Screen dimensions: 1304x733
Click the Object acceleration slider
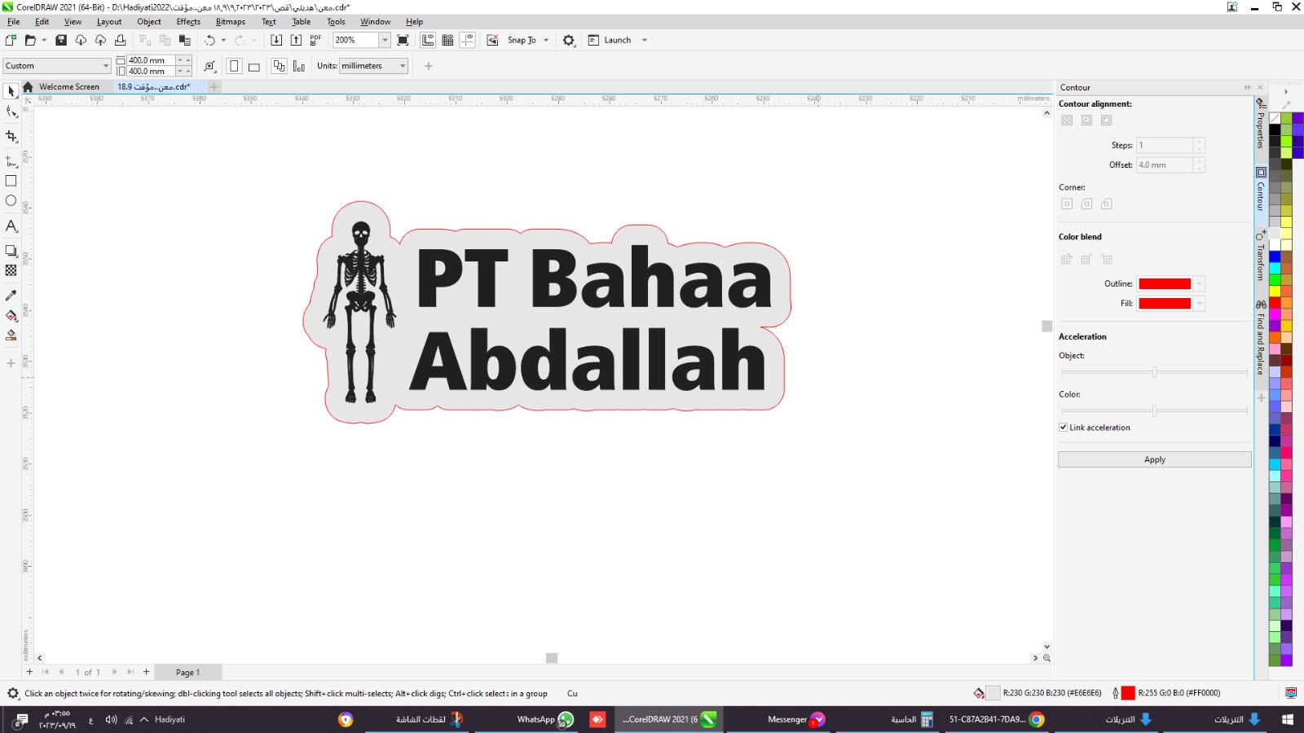pos(1154,372)
